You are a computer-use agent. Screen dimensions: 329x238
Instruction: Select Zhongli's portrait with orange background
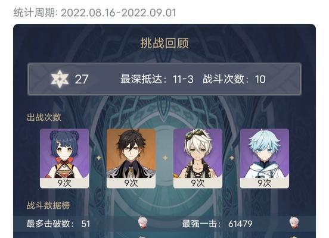tap(131, 158)
